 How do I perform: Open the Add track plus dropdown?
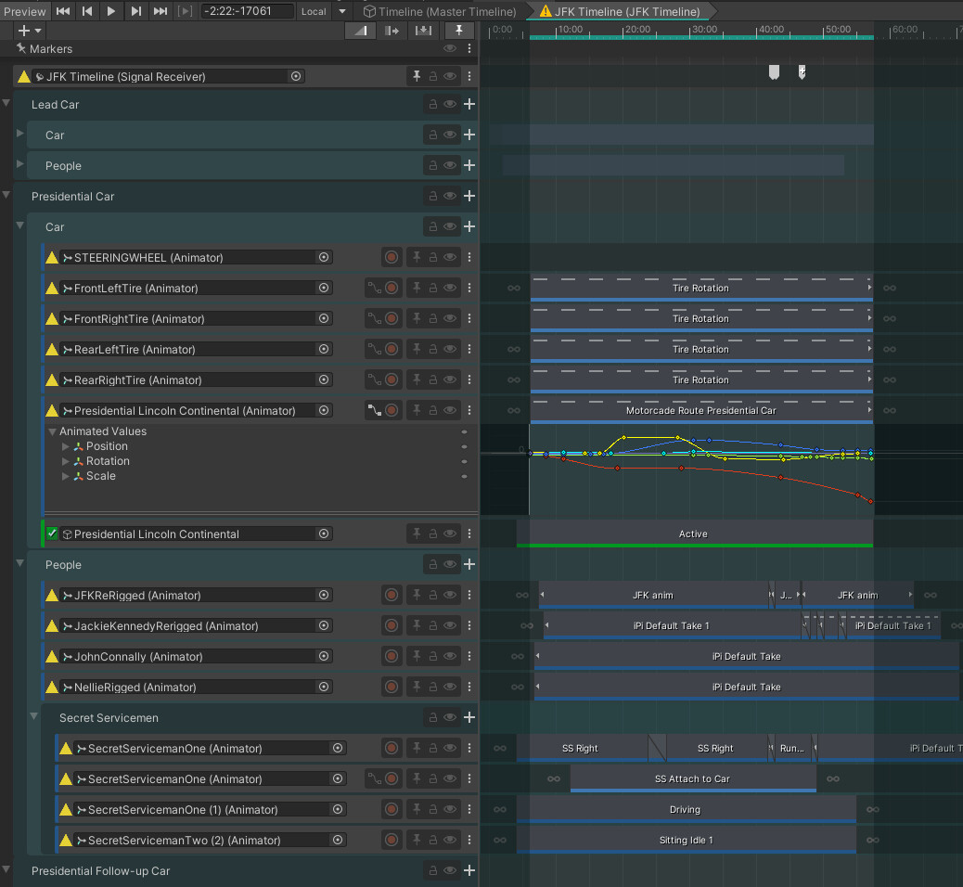(x=29, y=30)
